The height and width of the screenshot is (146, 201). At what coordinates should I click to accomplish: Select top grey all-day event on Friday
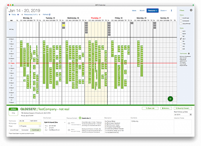tap(109, 23)
